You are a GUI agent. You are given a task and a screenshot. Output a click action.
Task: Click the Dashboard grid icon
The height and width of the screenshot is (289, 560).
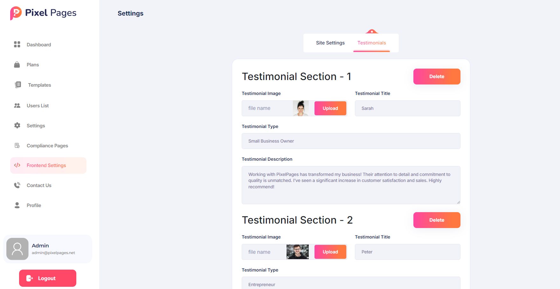click(x=17, y=44)
